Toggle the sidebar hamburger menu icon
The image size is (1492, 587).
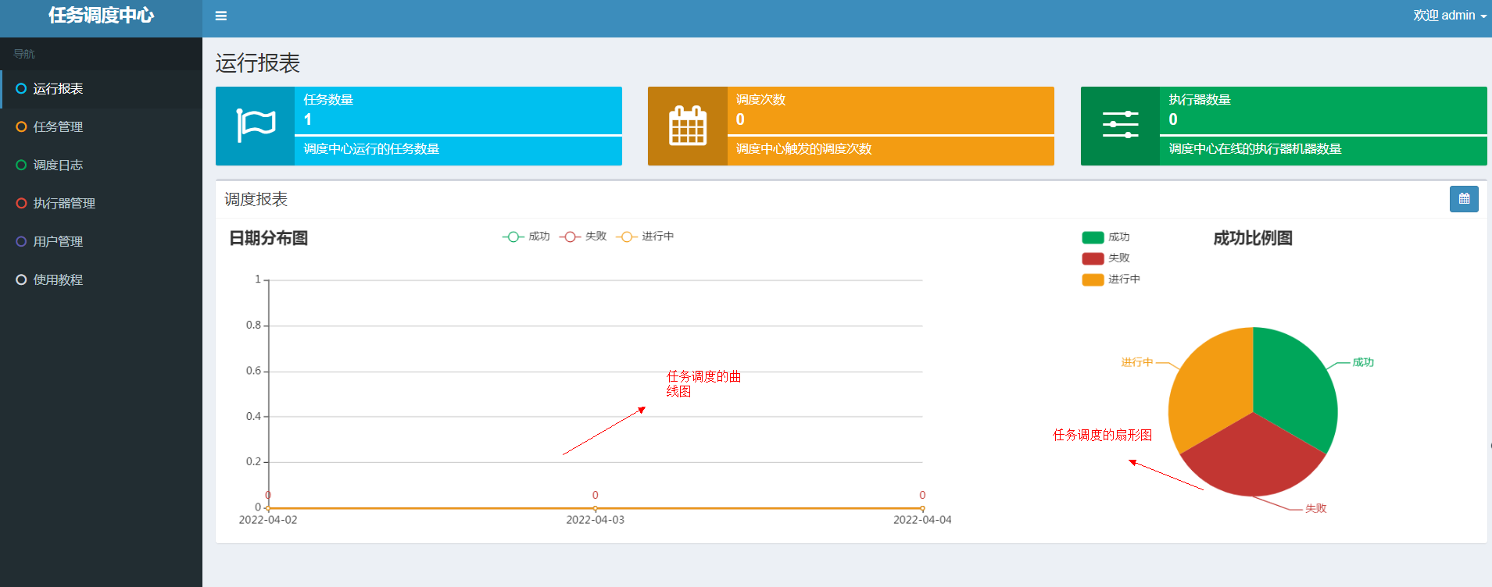[x=221, y=16]
